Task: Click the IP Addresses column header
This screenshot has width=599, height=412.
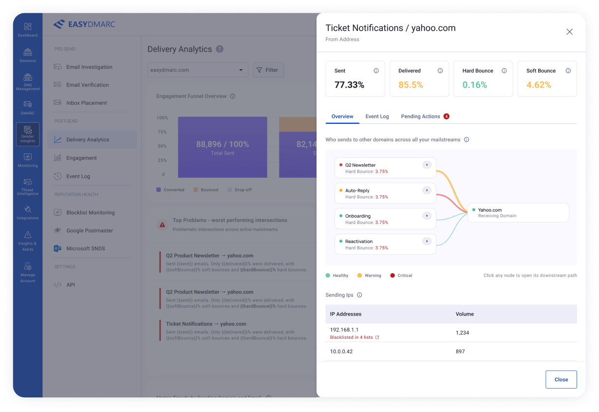Action: [345, 314]
